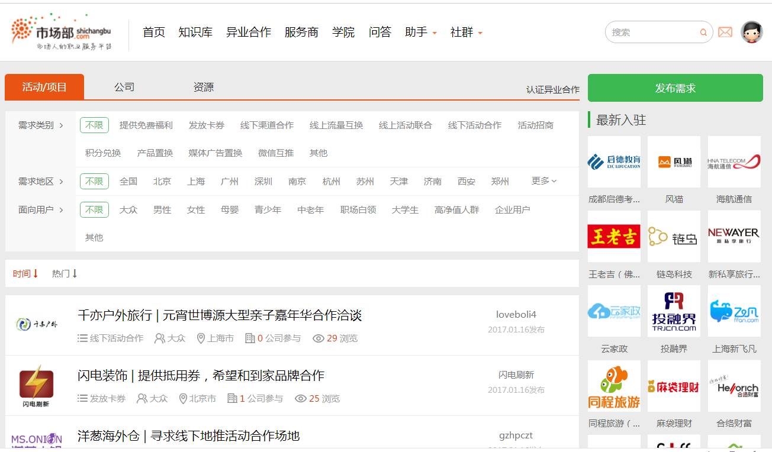The height and width of the screenshot is (452, 772).
Task: Open the 认证异业合作 link
Action: click(553, 89)
